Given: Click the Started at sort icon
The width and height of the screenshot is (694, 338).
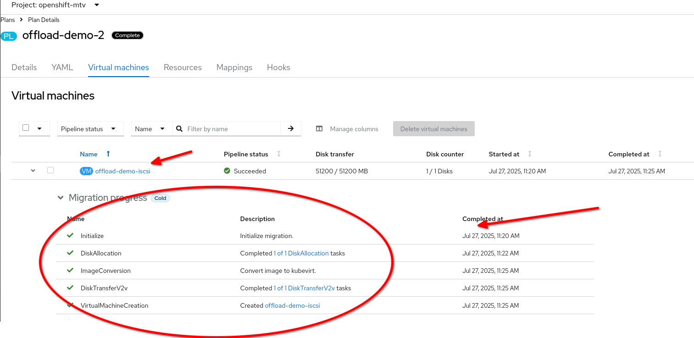Looking at the screenshot, I should (530, 154).
